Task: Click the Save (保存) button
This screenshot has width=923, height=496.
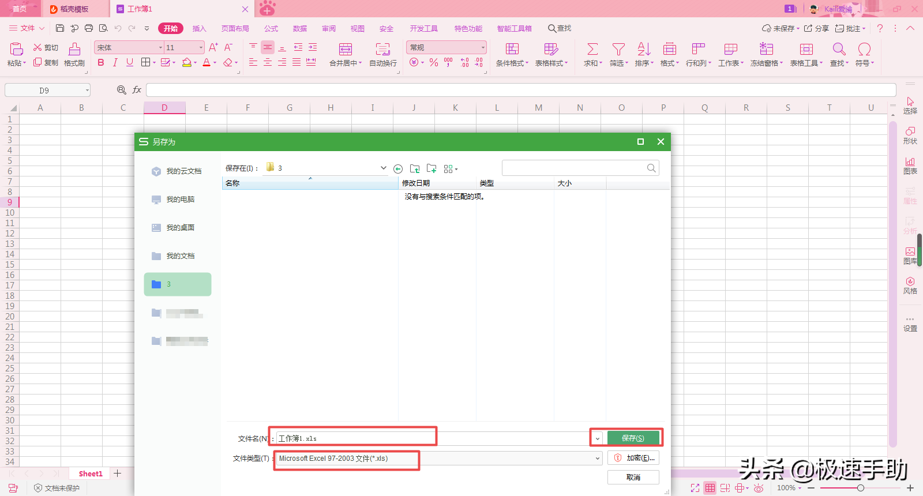Action: pyautogui.click(x=633, y=438)
